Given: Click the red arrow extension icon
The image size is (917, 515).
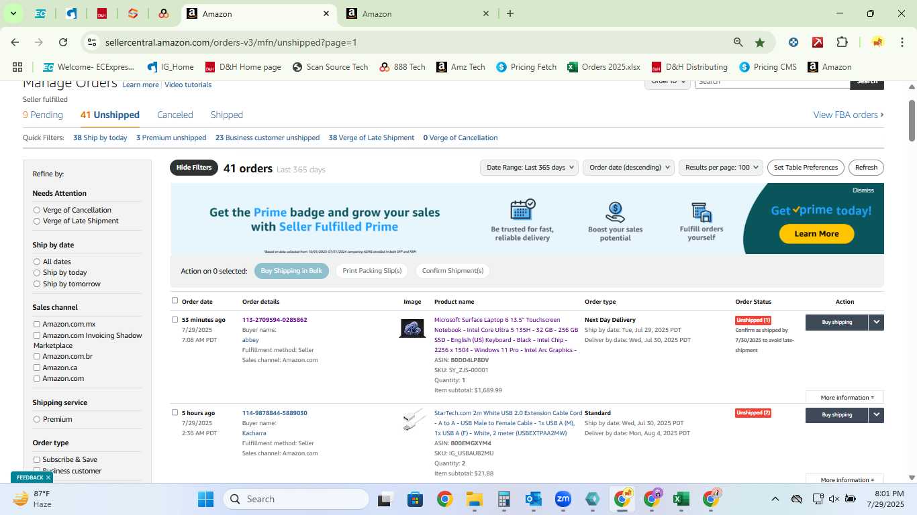Looking at the screenshot, I should 818,42.
